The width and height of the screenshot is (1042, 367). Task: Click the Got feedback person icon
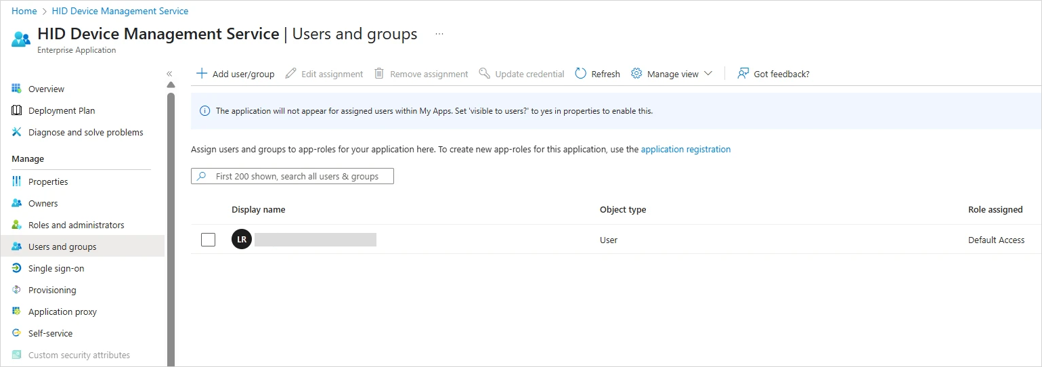point(743,74)
